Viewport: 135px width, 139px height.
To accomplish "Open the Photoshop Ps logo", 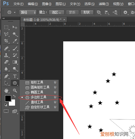I will click(6, 4).
